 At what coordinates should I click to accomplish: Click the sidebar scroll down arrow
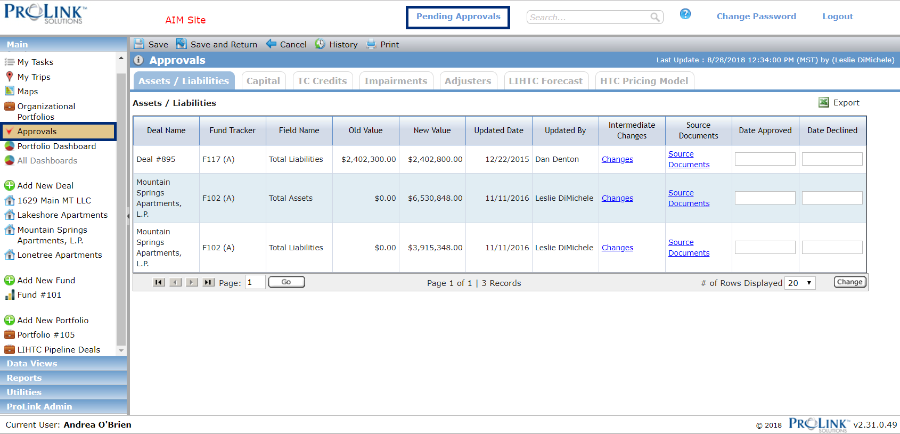pos(121,350)
